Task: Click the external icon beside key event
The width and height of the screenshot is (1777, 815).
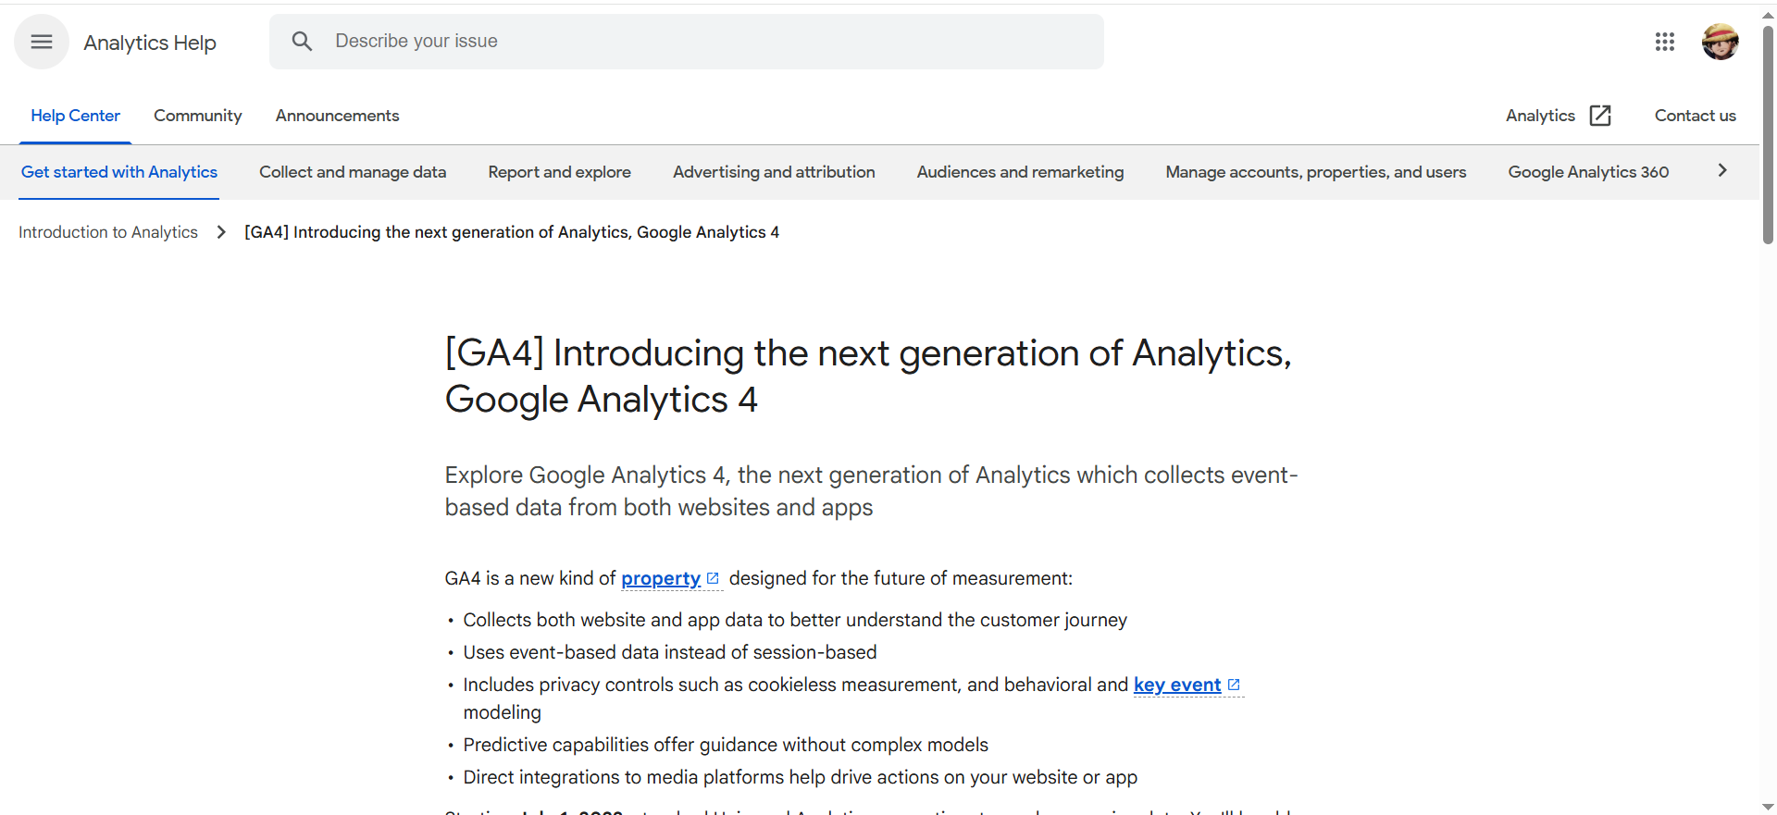Action: 1234,685
